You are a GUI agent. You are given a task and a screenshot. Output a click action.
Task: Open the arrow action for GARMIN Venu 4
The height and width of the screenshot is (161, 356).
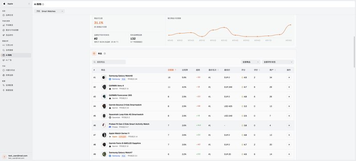[289, 87]
